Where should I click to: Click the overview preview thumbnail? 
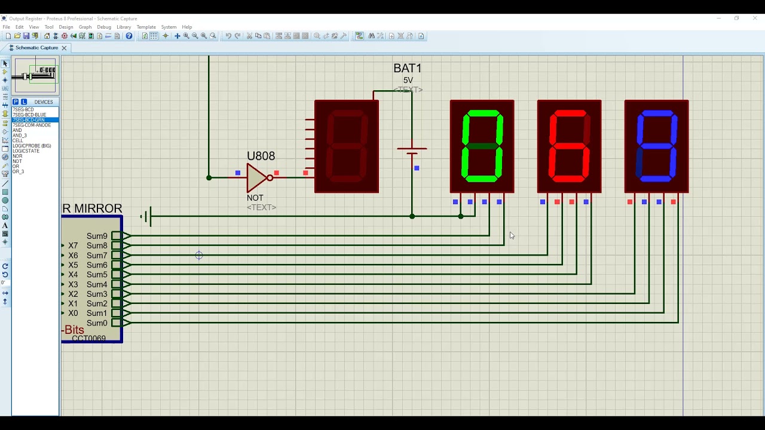coord(36,75)
